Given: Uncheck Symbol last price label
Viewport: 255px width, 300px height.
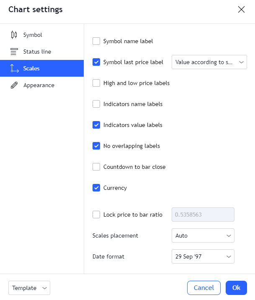Looking at the screenshot, I should coord(96,62).
